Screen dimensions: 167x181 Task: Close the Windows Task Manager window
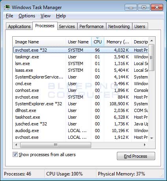157,7
